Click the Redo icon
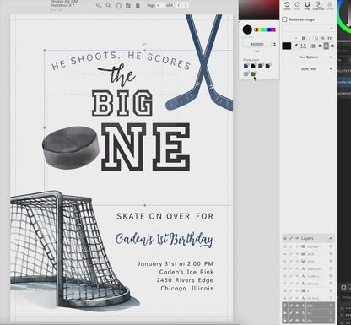This screenshot has width=351, height=325. [x=297, y=5]
